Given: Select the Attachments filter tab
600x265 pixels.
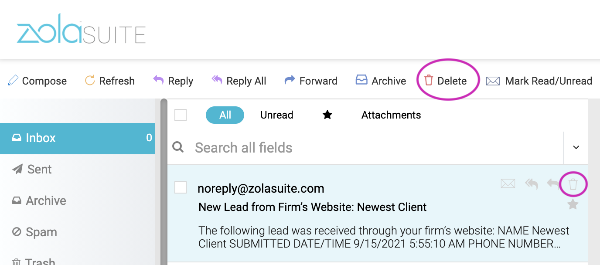Looking at the screenshot, I should pyautogui.click(x=391, y=115).
